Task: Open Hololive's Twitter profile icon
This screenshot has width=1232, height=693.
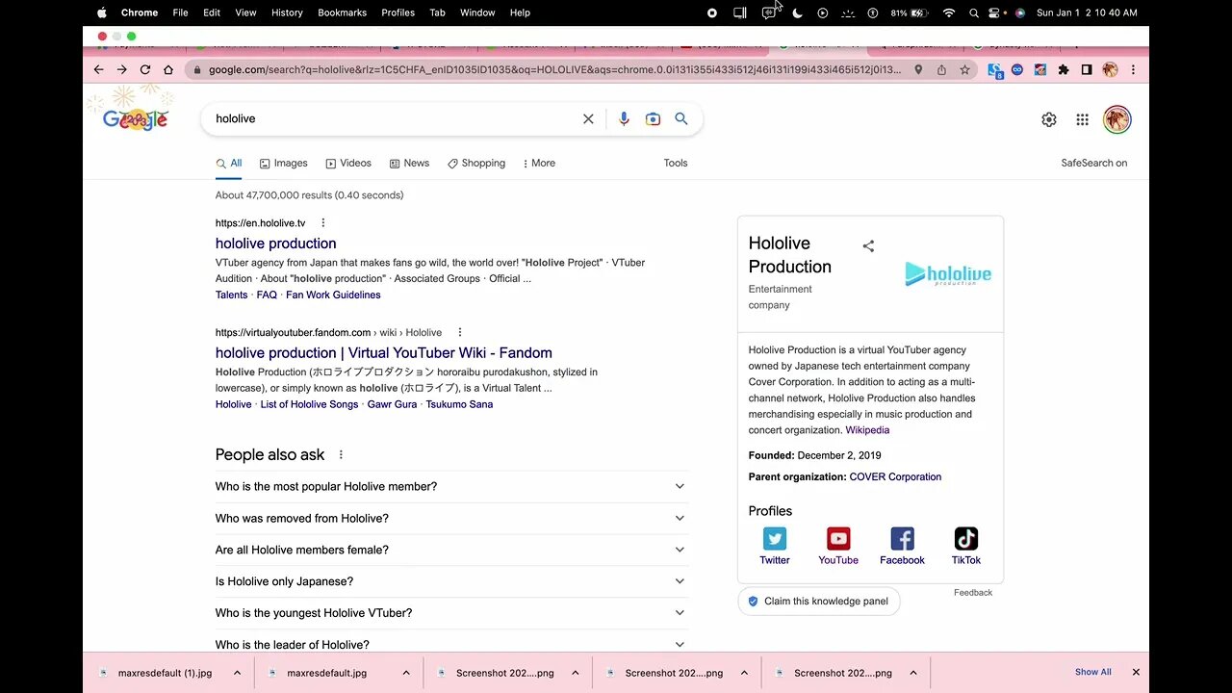Action: [774, 538]
